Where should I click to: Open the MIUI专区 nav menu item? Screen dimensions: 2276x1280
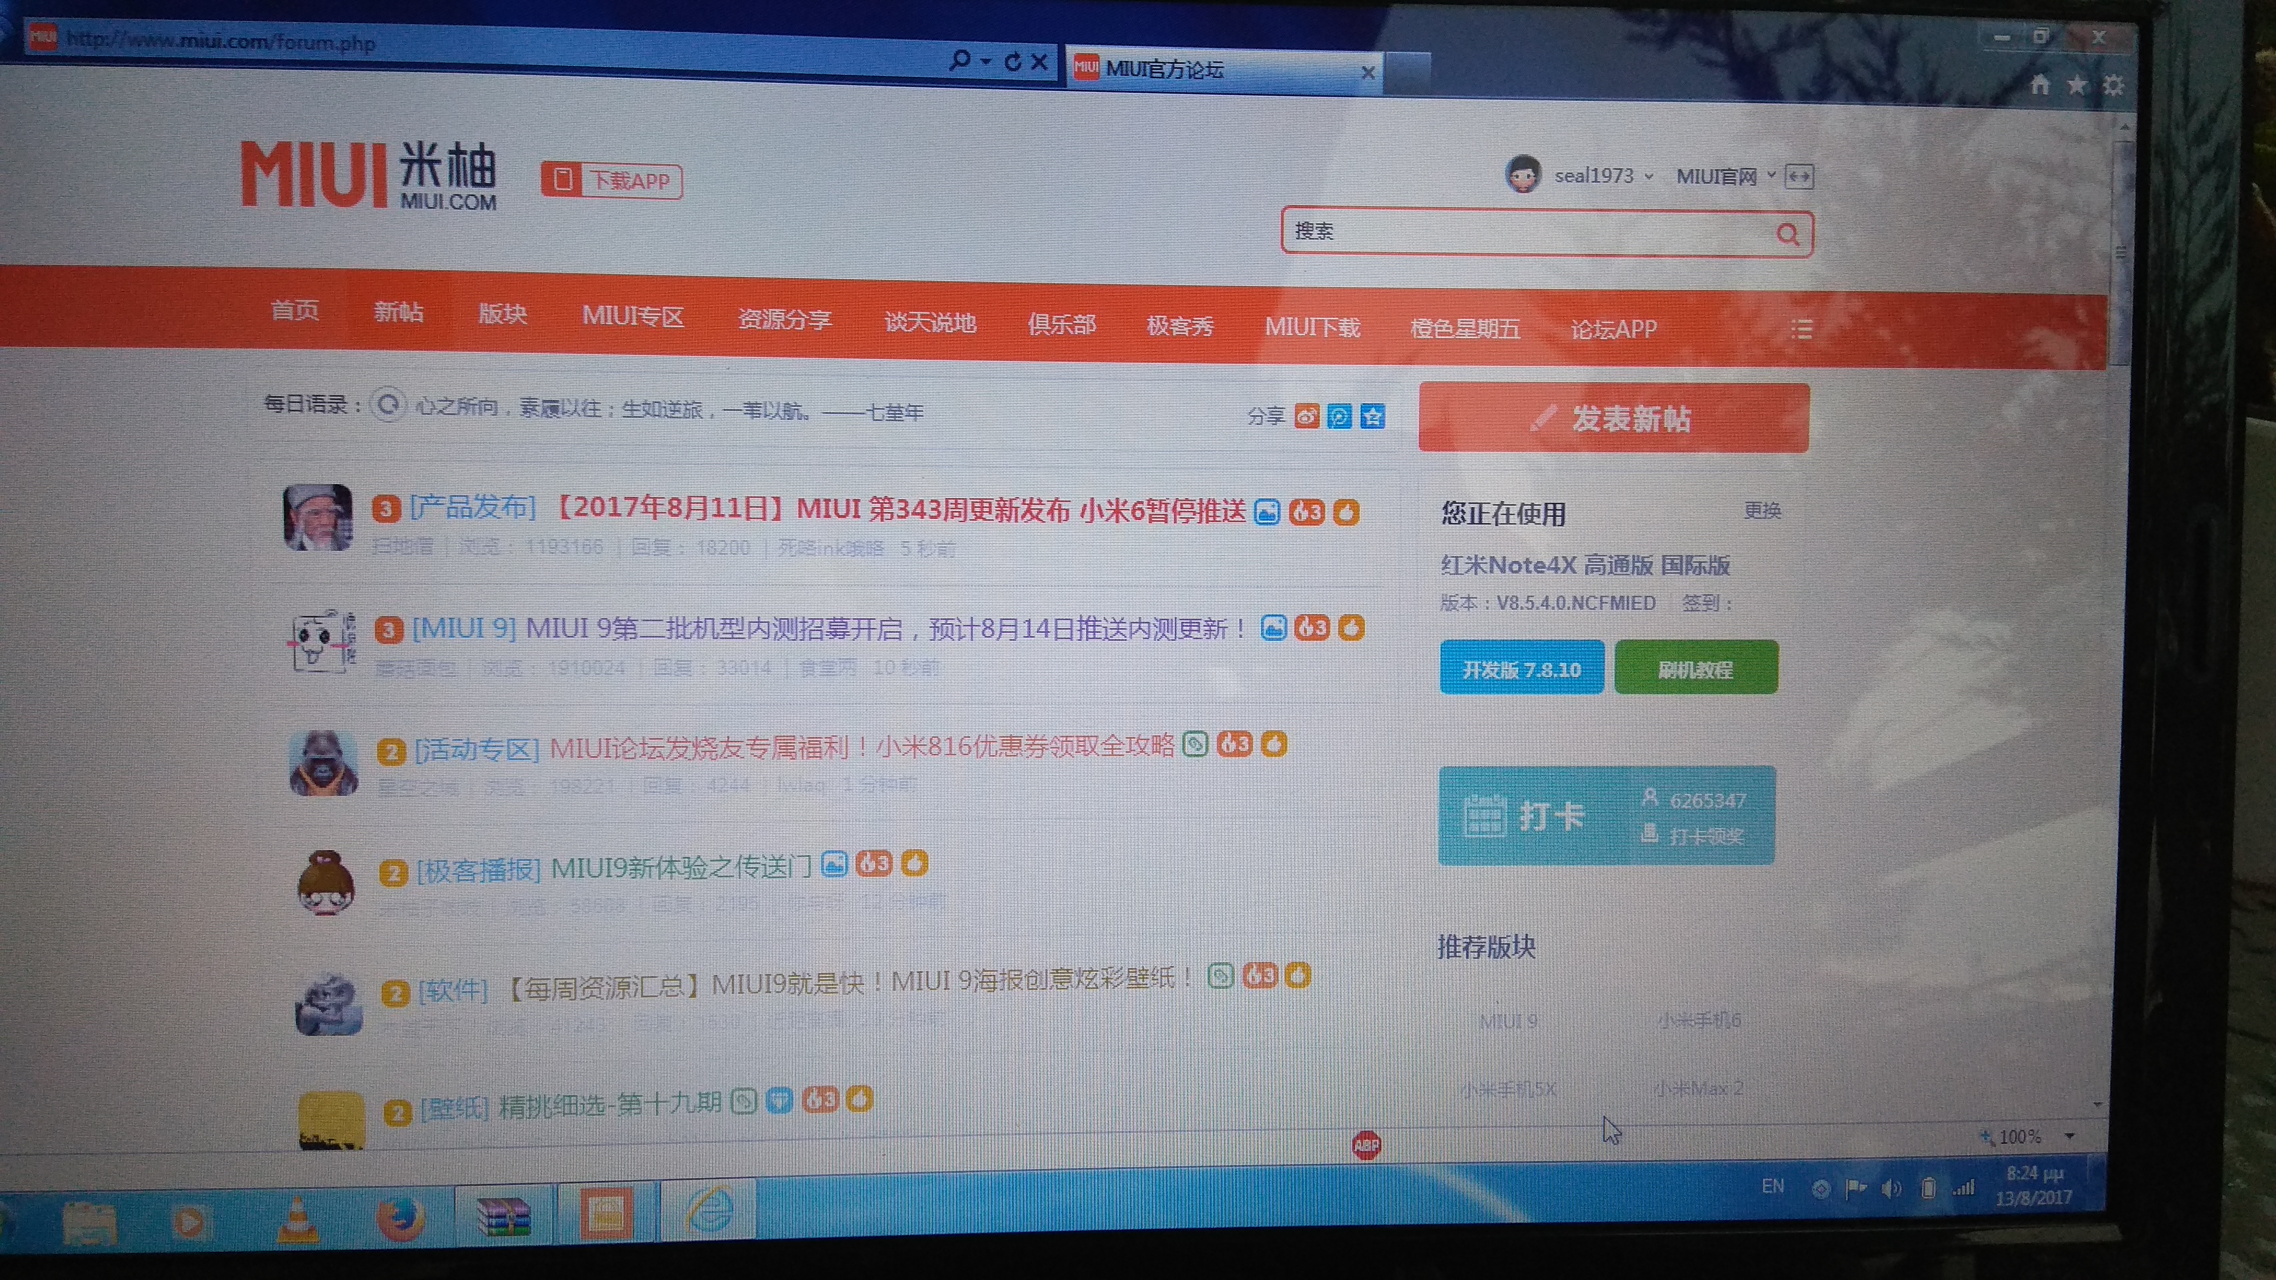coord(632,316)
